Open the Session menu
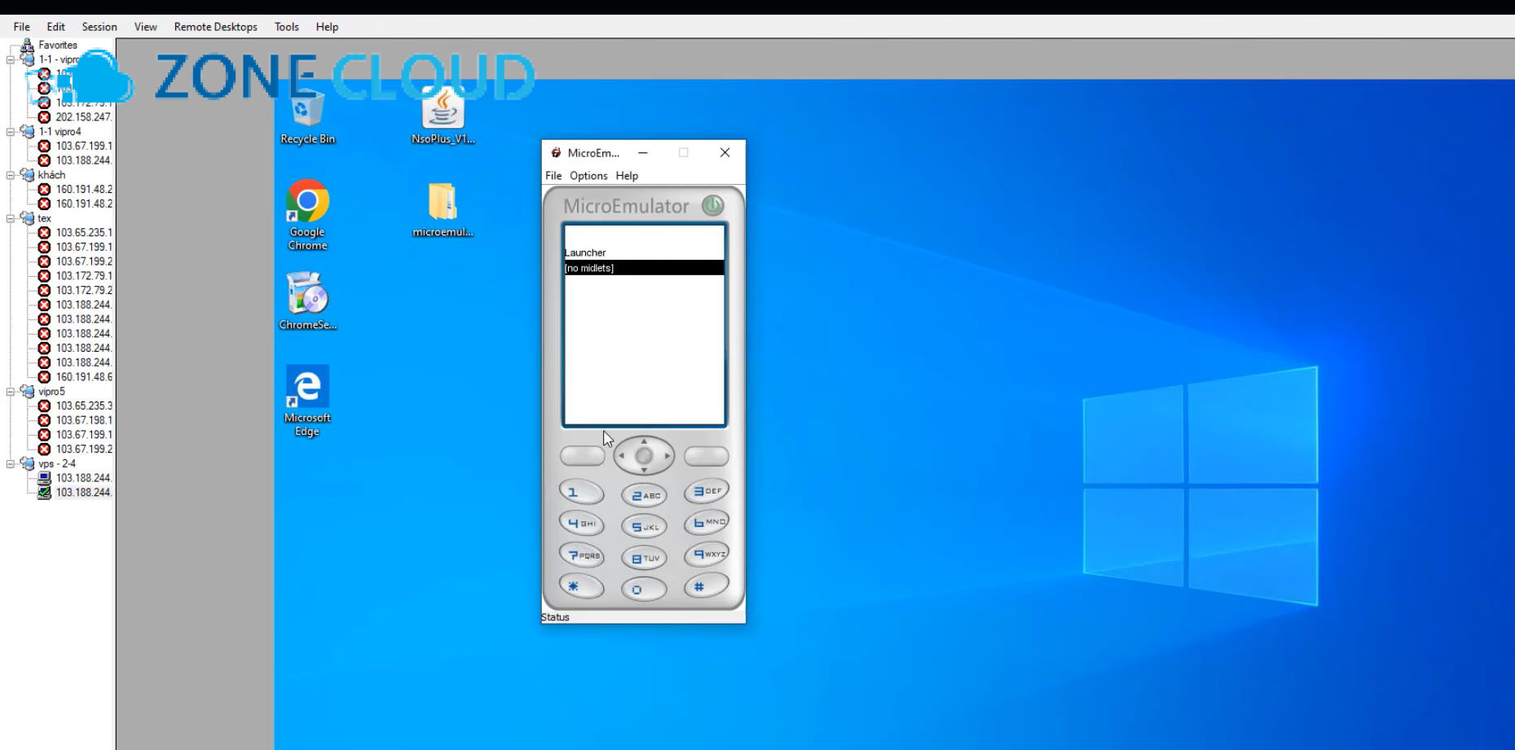Viewport: 1515px width, 750px height. [x=99, y=27]
